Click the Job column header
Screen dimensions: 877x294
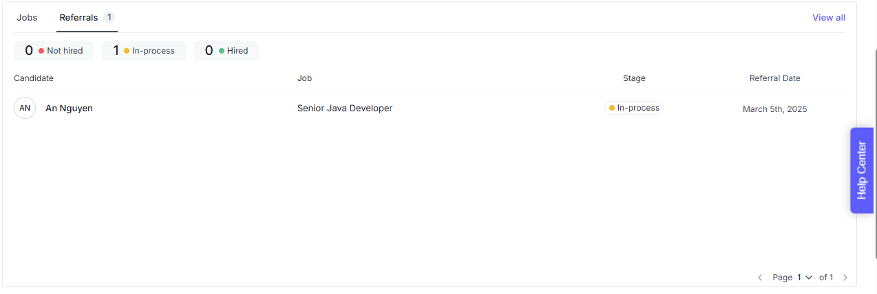tap(304, 78)
